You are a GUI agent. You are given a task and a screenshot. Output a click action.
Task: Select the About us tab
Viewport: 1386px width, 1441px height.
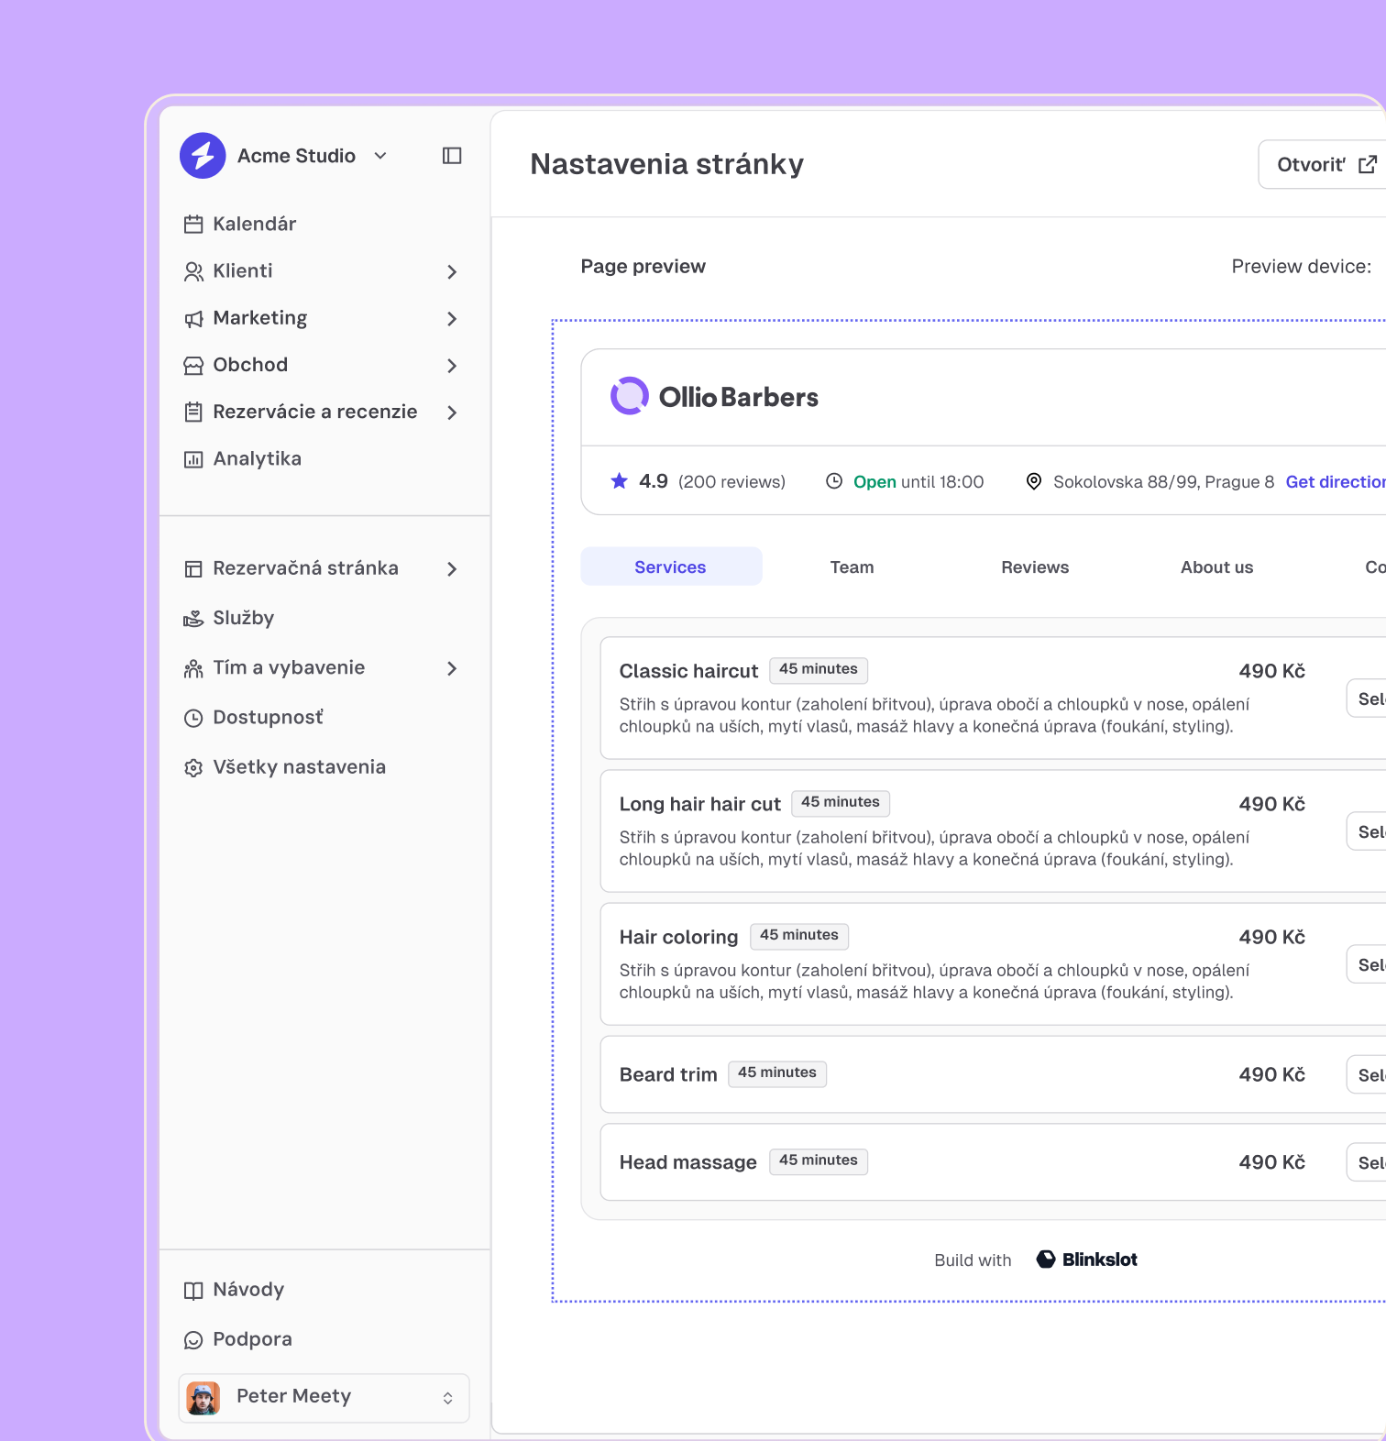pos(1216,567)
